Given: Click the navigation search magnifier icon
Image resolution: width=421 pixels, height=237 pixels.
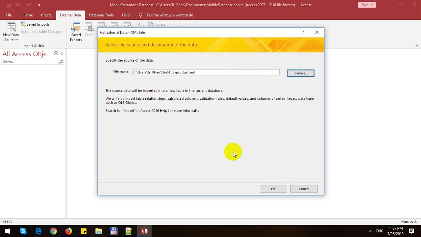Looking at the screenshot, I should pos(61,62).
